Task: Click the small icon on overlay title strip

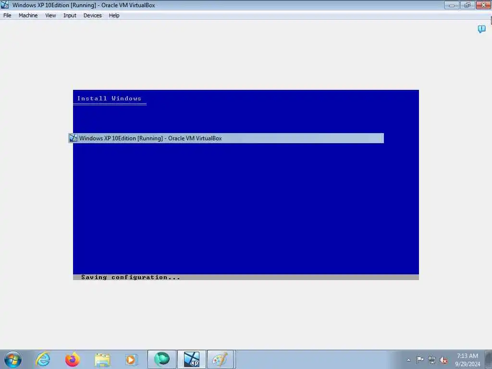Action: (x=73, y=138)
